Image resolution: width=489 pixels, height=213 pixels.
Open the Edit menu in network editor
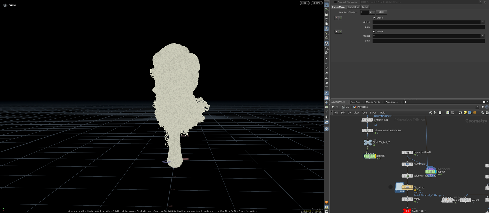click(x=343, y=113)
